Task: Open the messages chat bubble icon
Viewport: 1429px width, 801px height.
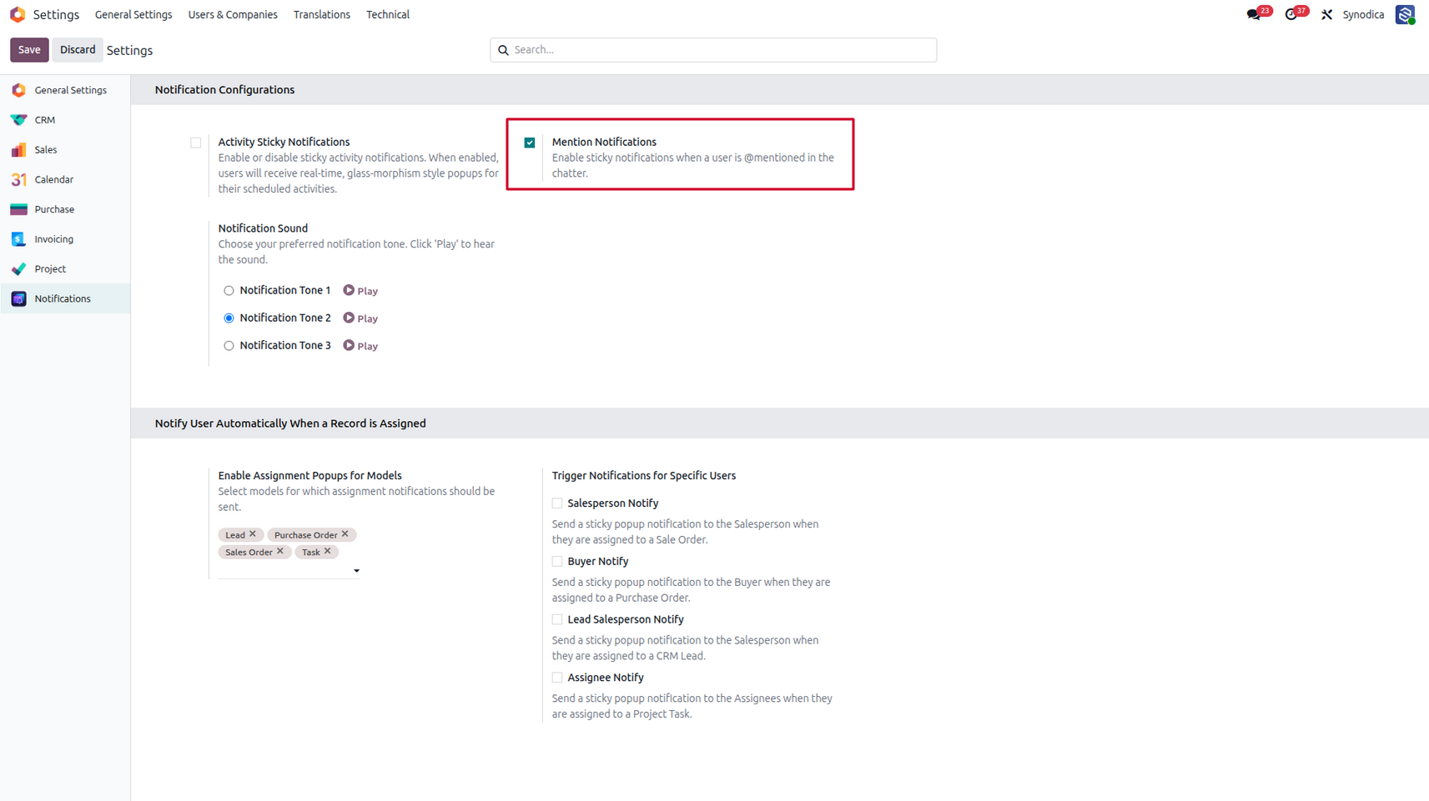Action: [x=1253, y=15]
